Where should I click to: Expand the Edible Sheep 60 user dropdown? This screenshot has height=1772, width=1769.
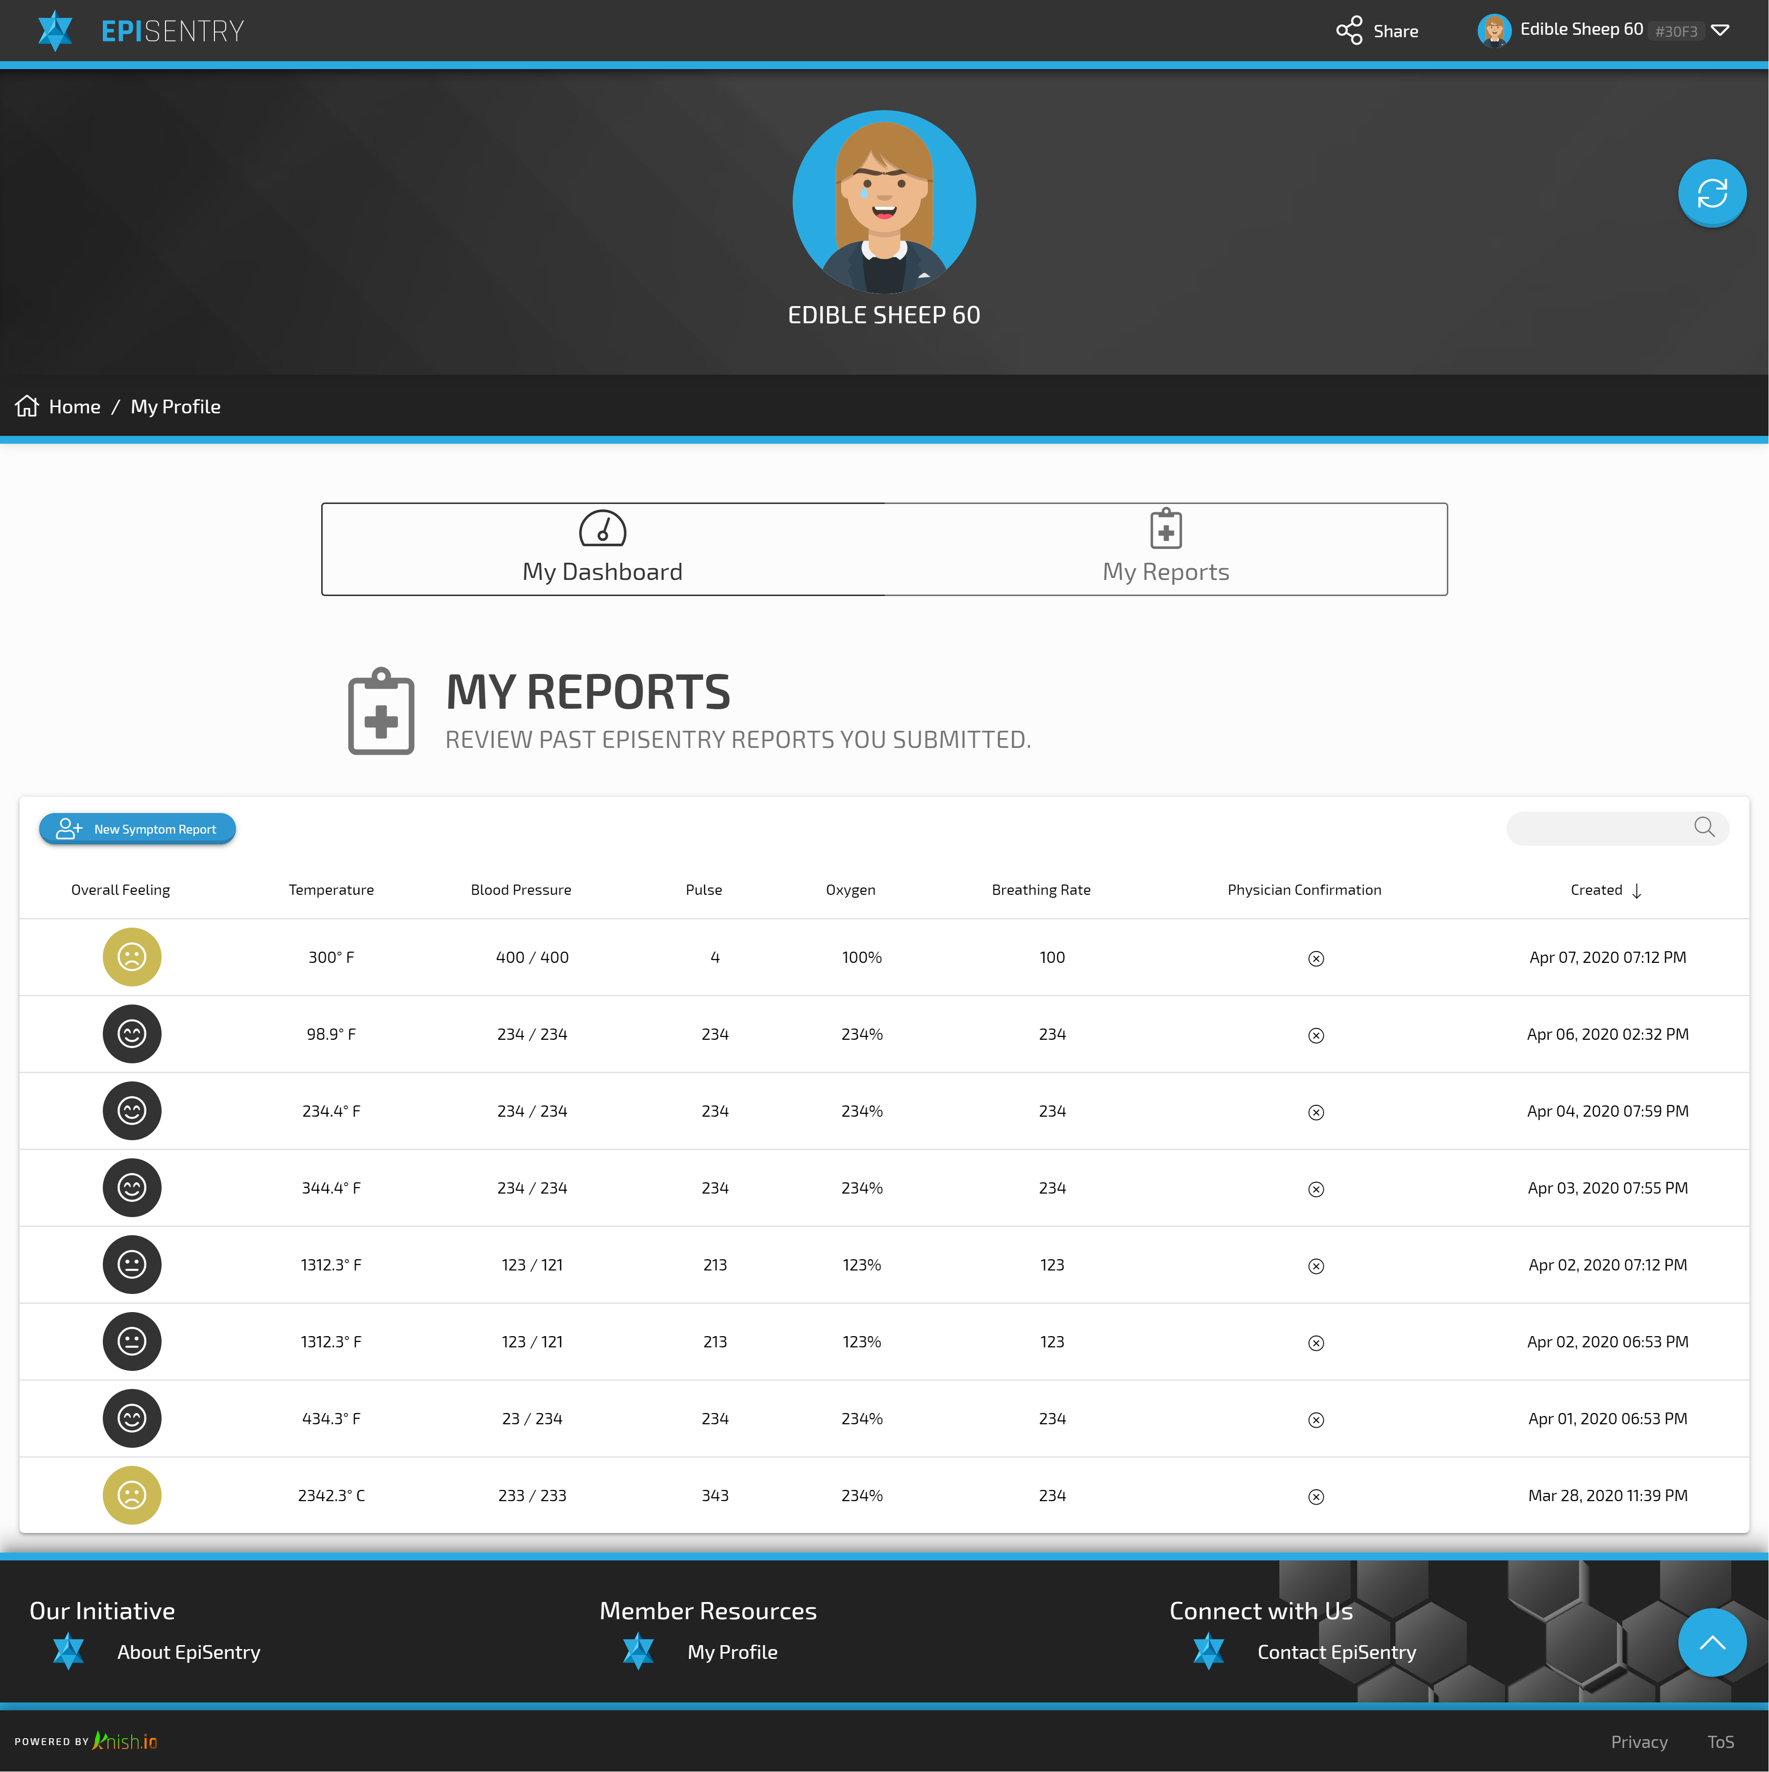coord(1721,30)
